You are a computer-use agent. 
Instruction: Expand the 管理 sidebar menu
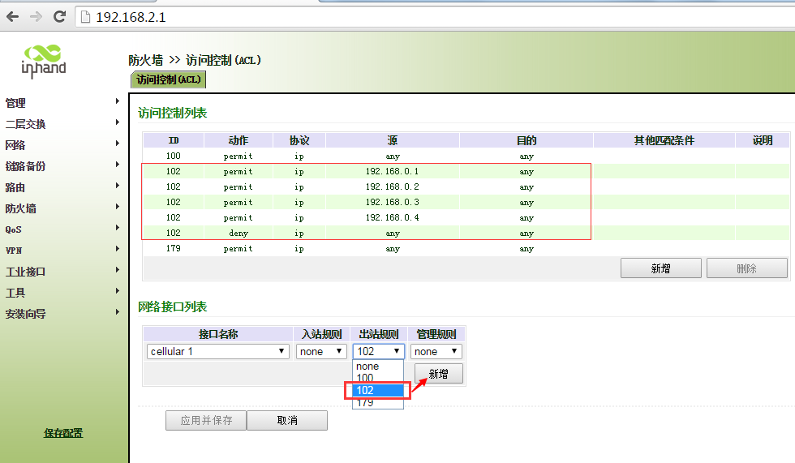(x=16, y=103)
